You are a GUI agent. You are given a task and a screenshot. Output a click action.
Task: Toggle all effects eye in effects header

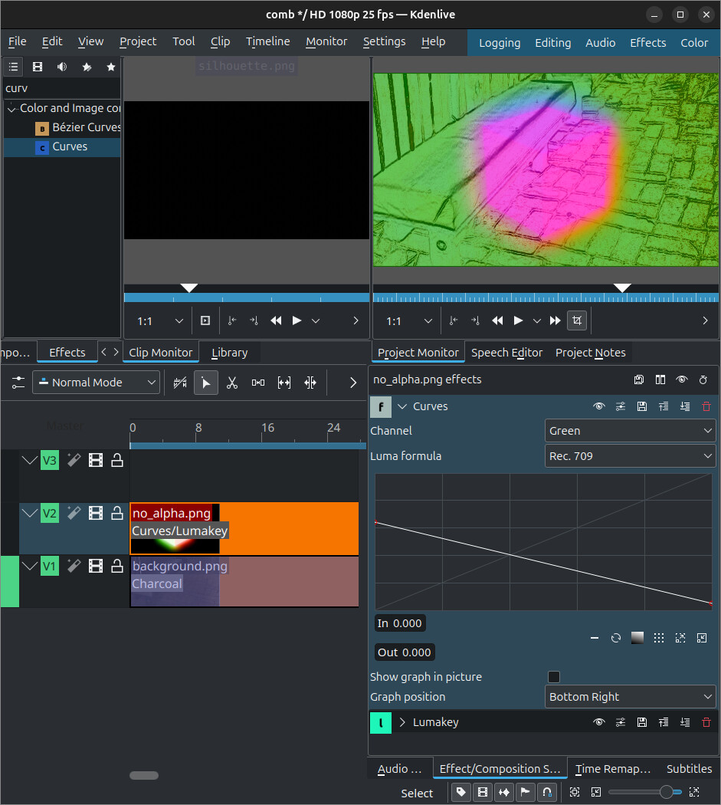[682, 380]
